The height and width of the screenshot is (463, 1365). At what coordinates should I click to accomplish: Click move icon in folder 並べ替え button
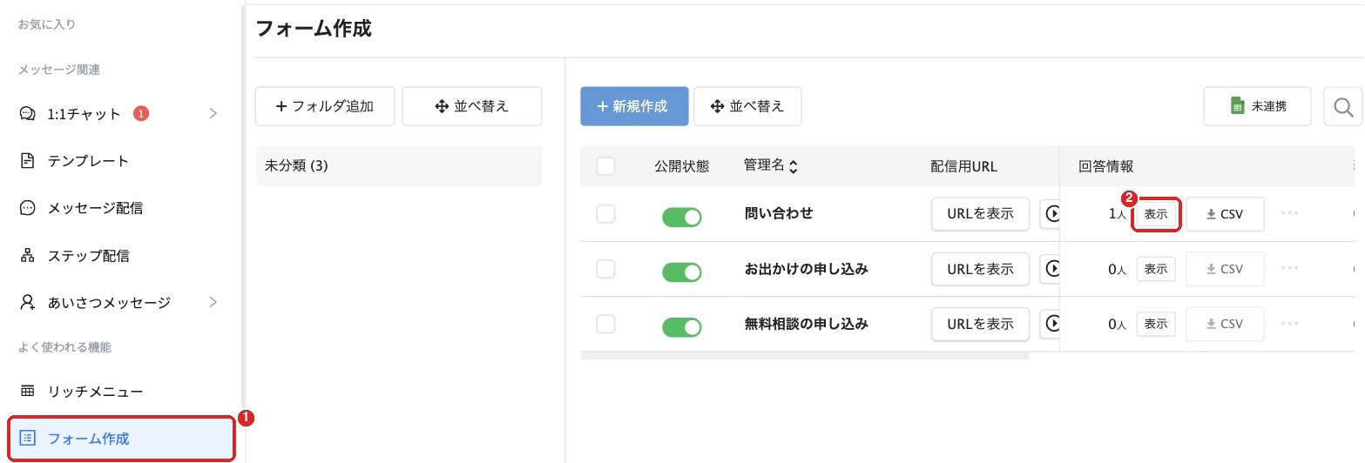(441, 106)
